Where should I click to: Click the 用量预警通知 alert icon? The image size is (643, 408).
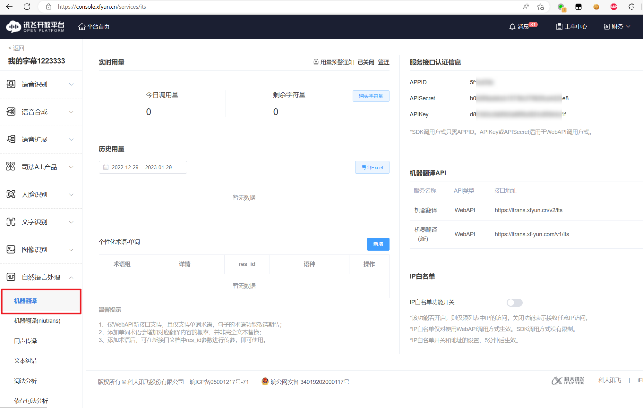click(x=316, y=62)
